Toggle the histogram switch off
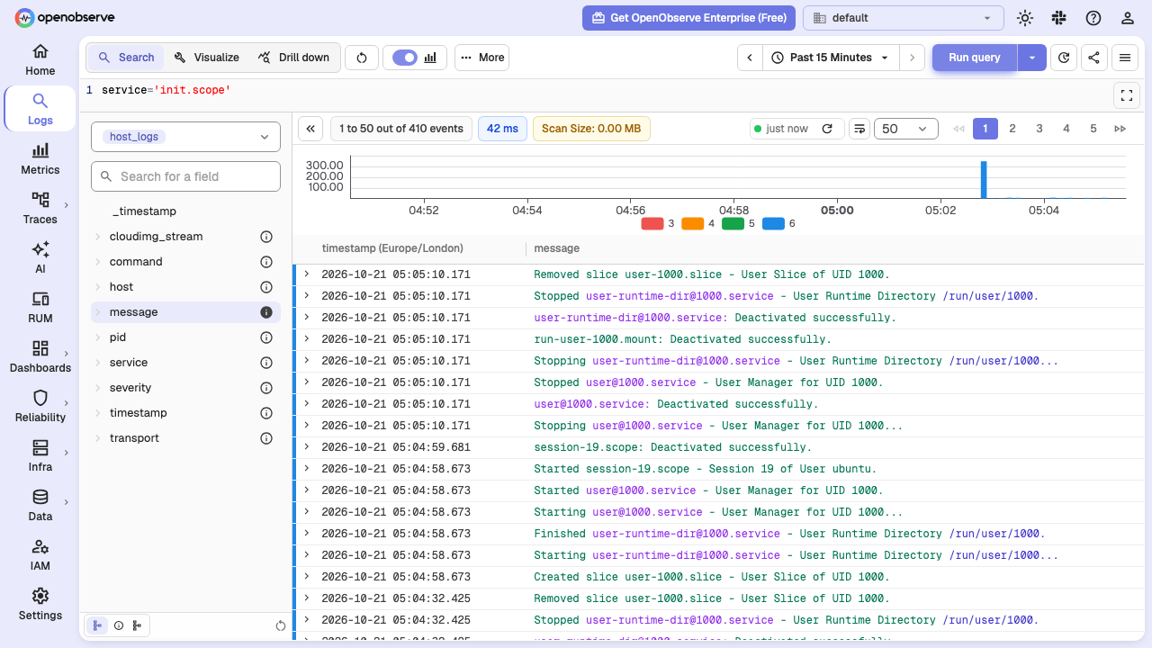The width and height of the screenshot is (1152, 648). point(406,58)
